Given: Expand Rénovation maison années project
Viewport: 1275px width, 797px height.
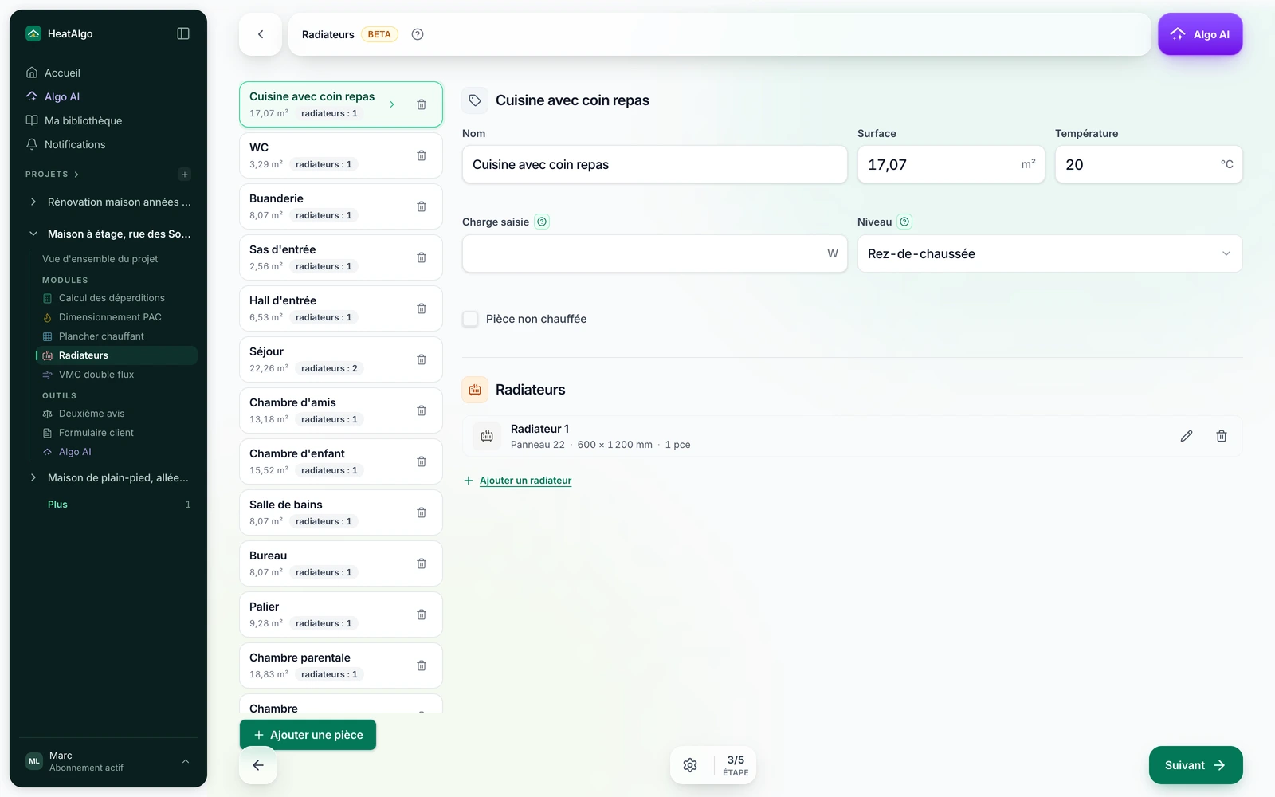Looking at the screenshot, I should click(33, 202).
